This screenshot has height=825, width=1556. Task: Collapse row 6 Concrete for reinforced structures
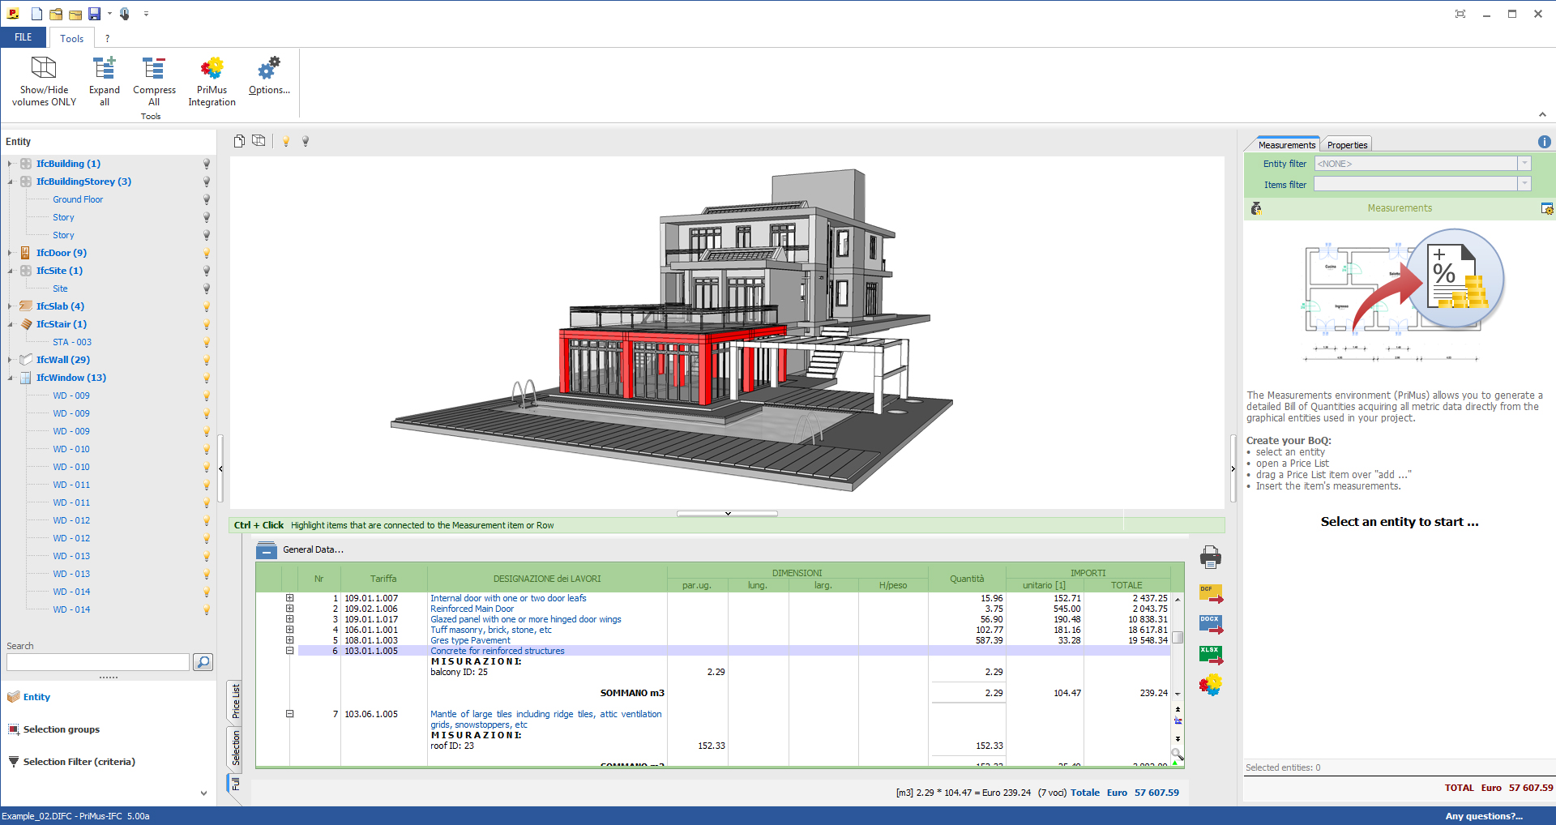pos(289,651)
